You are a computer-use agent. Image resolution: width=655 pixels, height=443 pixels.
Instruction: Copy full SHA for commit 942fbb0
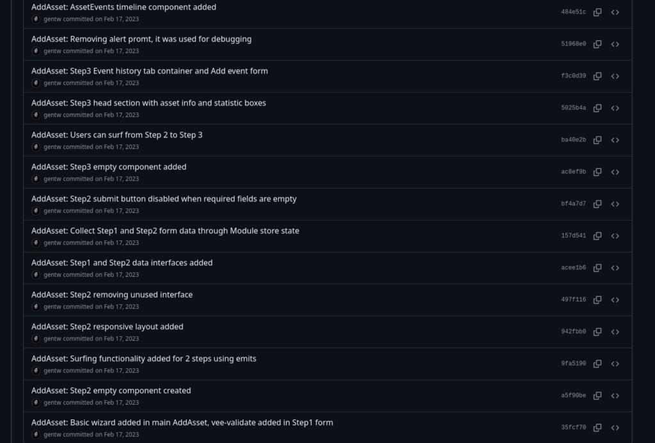597,332
